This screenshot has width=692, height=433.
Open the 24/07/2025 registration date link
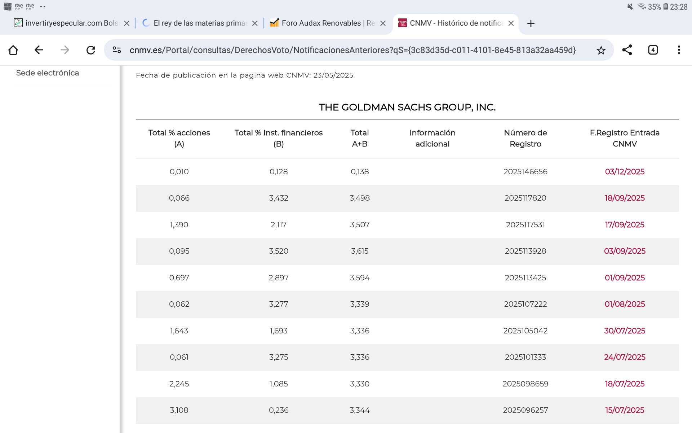pos(625,357)
